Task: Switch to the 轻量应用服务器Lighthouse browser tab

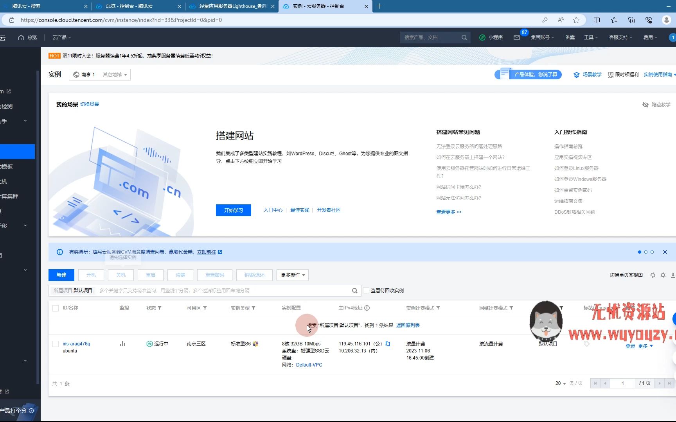Action: [x=232, y=6]
